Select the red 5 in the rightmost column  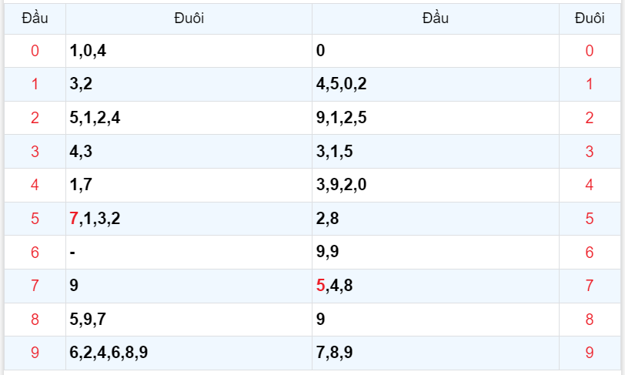click(x=590, y=218)
